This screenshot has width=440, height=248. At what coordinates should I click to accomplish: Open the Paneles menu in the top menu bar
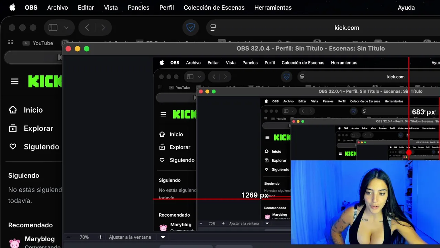[139, 8]
